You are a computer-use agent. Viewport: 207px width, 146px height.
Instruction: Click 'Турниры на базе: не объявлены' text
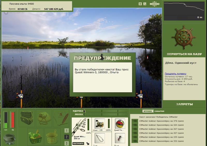pyautogui.click(x=181, y=84)
